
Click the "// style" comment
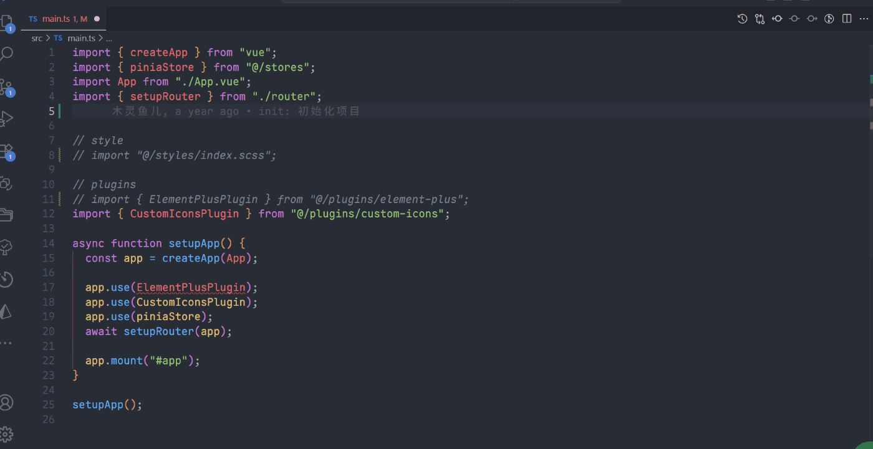(98, 141)
